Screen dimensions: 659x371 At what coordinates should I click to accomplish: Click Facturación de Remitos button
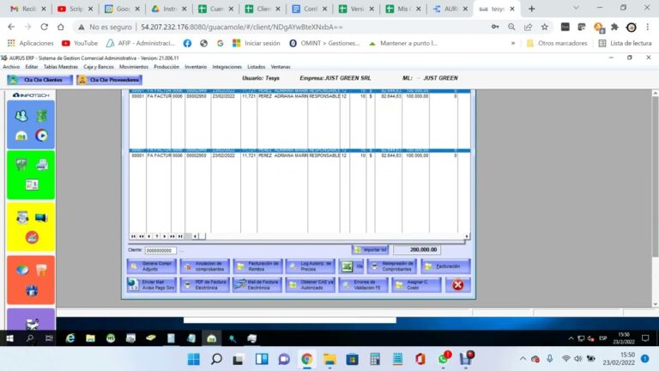[257, 266]
